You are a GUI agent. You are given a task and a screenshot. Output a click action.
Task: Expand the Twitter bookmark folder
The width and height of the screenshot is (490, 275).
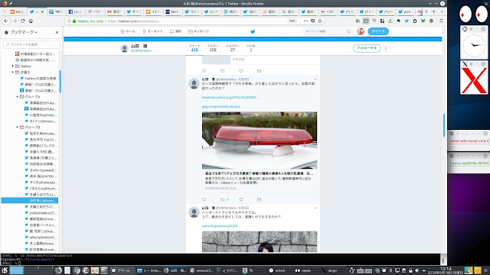13,66
